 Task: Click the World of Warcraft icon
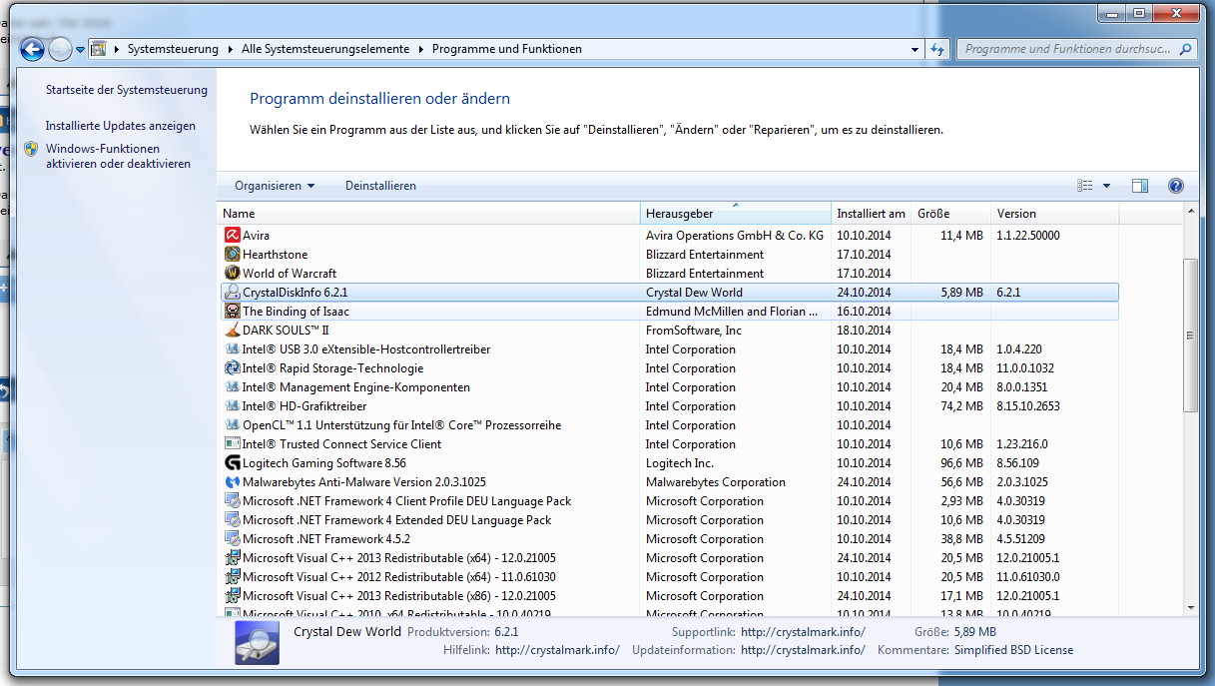click(x=232, y=274)
